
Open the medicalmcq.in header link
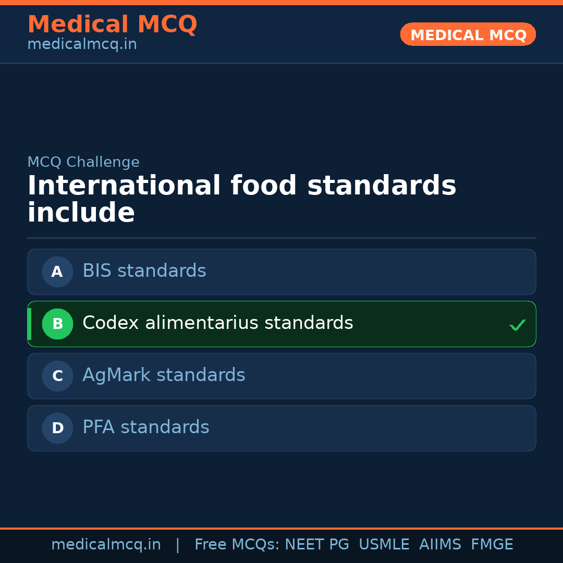81,44
